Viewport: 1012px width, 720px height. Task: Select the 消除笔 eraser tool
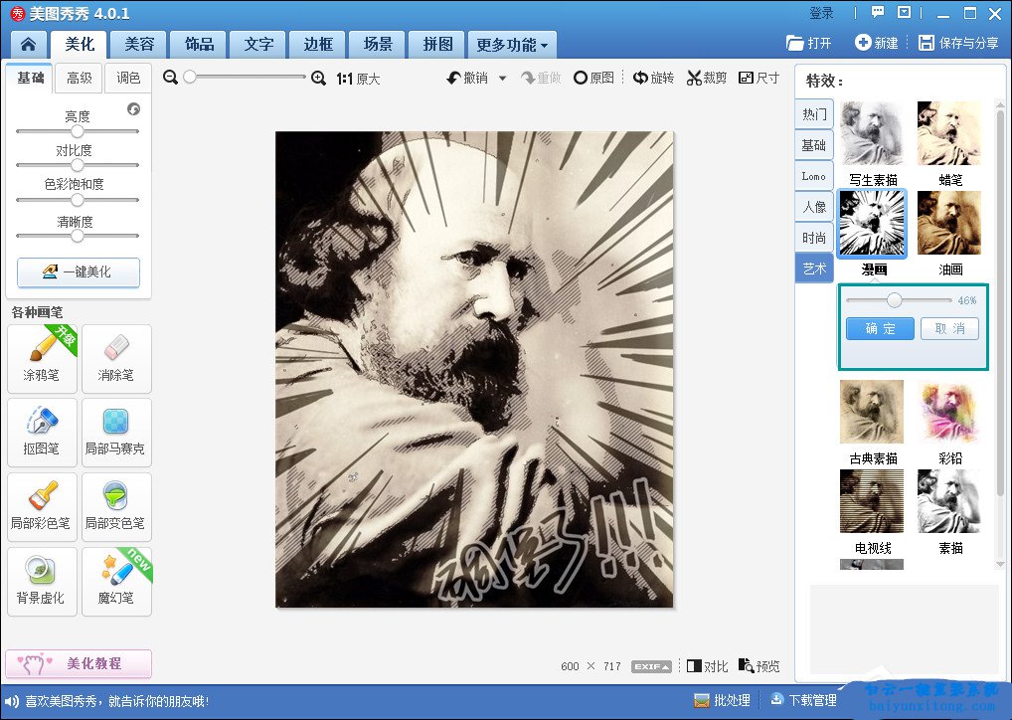pos(116,358)
